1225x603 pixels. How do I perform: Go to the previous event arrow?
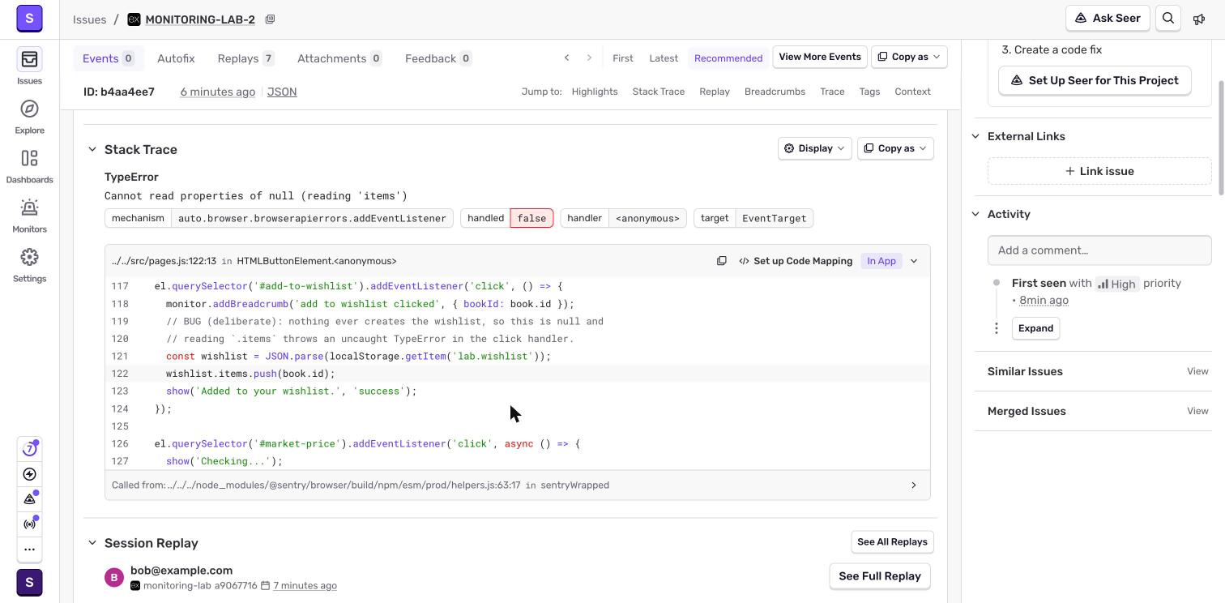(x=566, y=58)
